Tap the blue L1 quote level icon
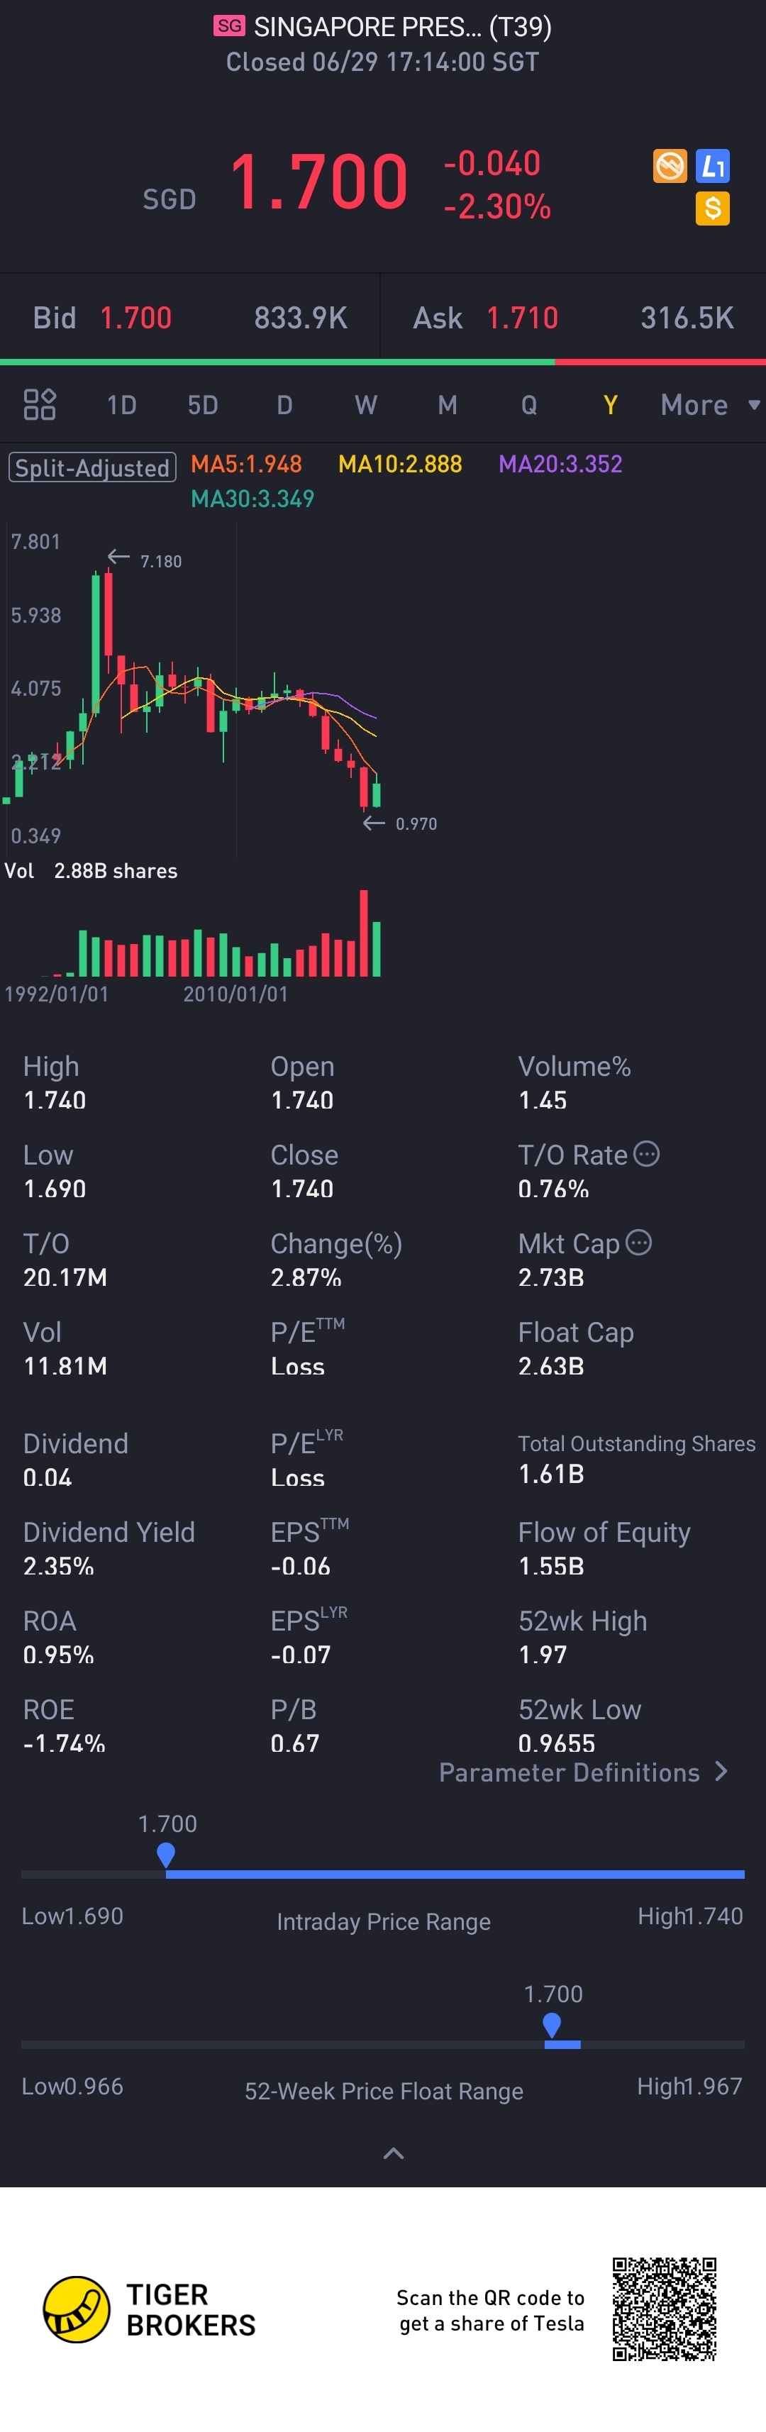 pos(712,166)
